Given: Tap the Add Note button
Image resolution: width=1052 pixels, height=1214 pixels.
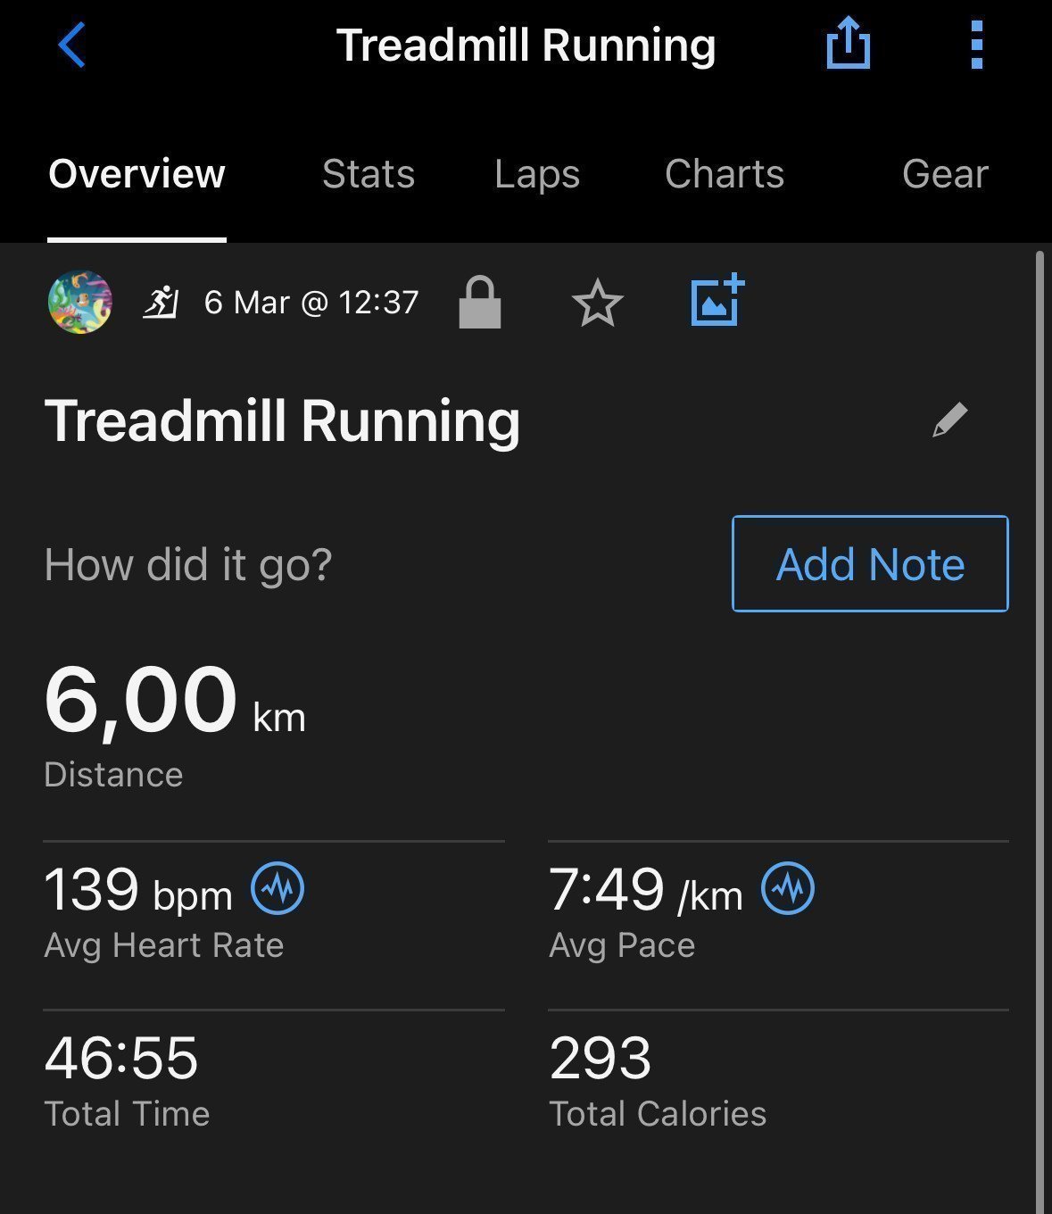Looking at the screenshot, I should click(x=870, y=563).
